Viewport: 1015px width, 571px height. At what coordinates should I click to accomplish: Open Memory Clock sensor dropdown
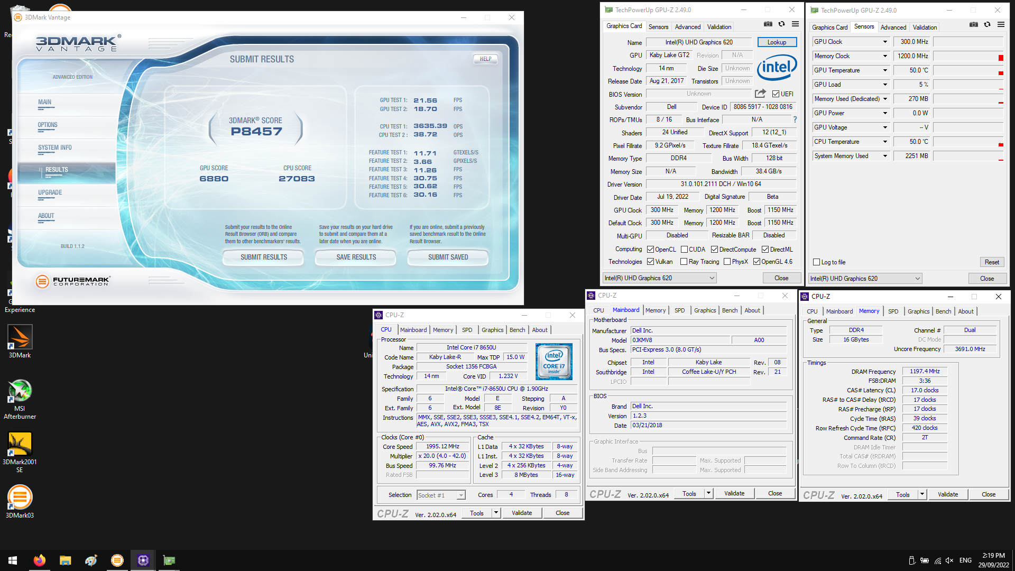(884, 56)
